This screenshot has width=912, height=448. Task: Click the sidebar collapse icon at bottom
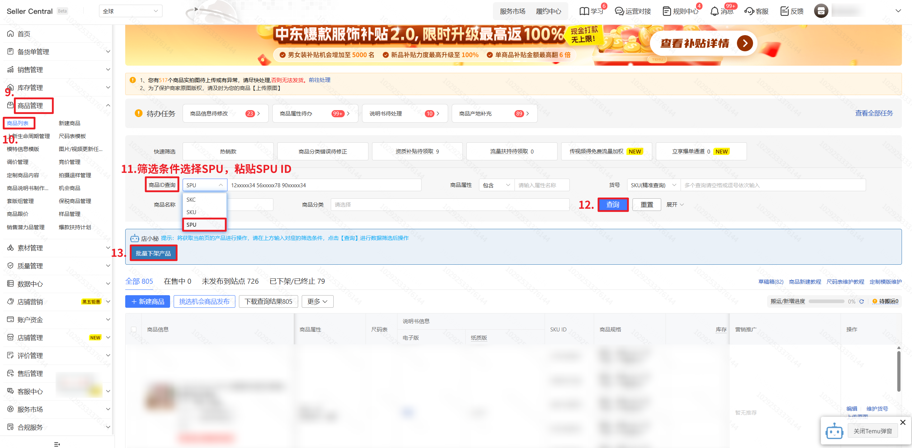[57, 444]
